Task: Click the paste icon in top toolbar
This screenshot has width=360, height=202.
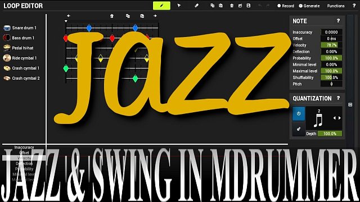Action: 220,6
